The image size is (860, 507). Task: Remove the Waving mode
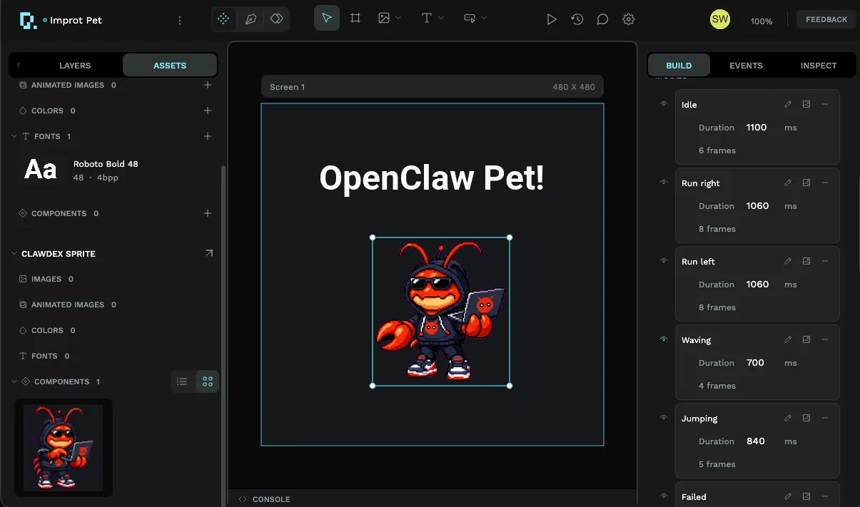coord(825,339)
